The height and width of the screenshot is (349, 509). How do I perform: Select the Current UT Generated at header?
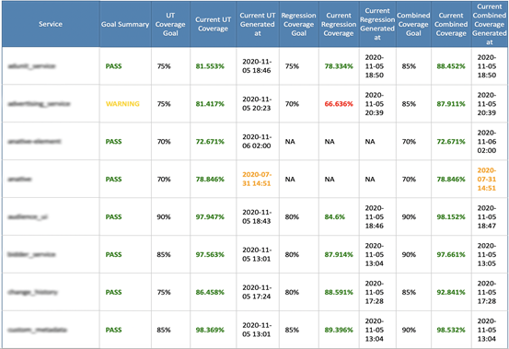pyautogui.click(x=258, y=24)
